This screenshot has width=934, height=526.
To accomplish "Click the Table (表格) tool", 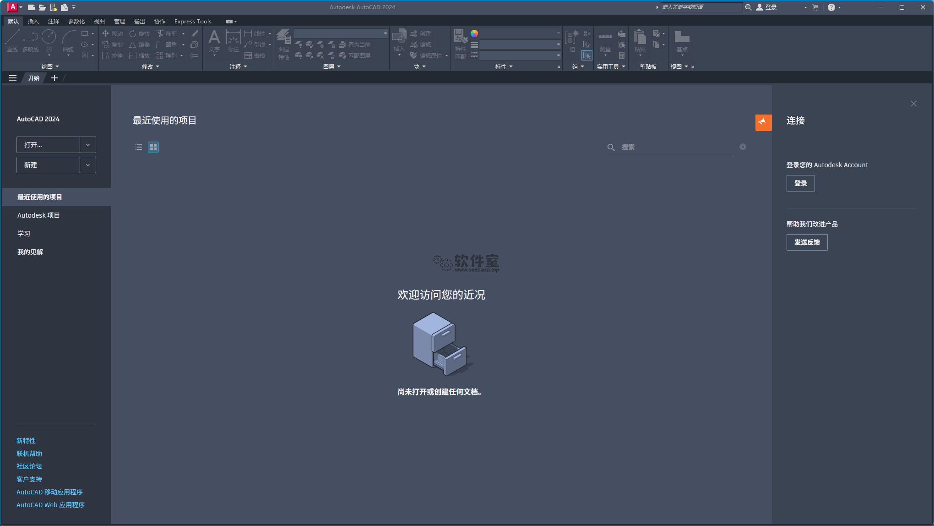I will (x=255, y=55).
